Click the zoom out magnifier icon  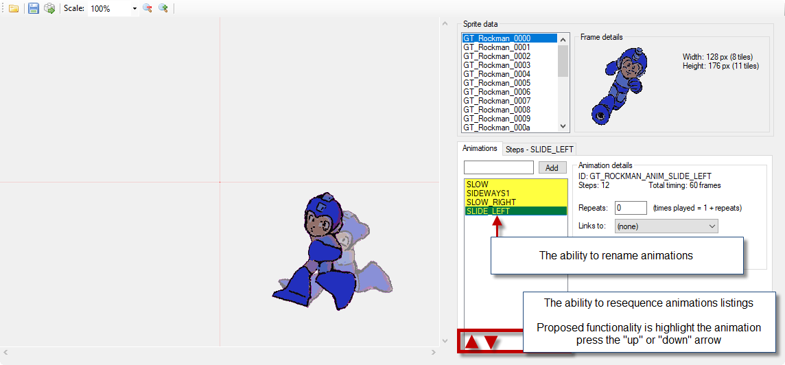pos(147,9)
